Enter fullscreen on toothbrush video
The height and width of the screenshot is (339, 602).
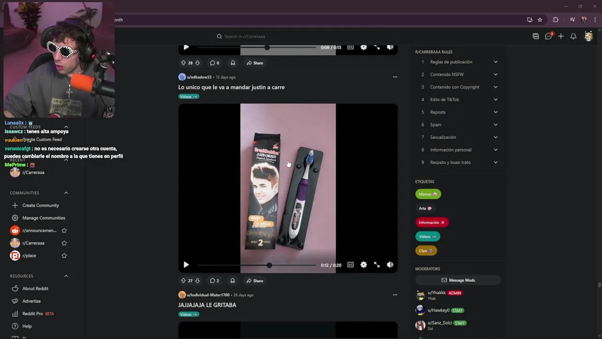pos(377,265)
